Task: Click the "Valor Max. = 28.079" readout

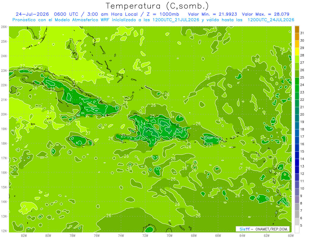Action: click(265, 14)
